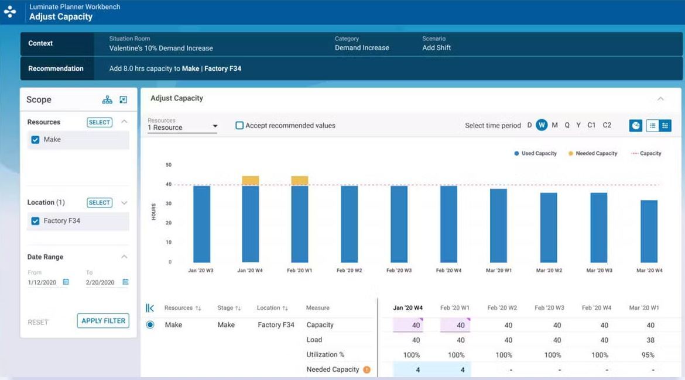Select the Make row radio button
The image size is (685, 380).
[150, 325]
